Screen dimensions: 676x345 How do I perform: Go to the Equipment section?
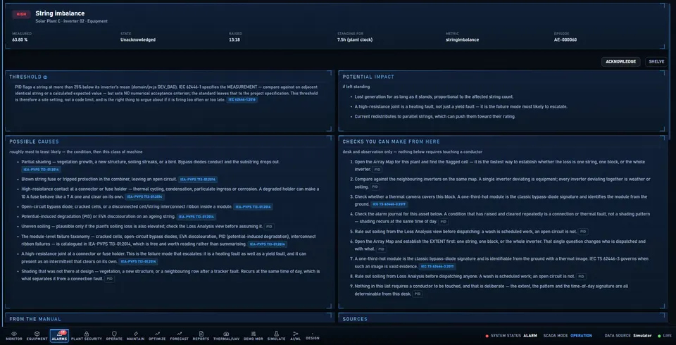point(37,336)
